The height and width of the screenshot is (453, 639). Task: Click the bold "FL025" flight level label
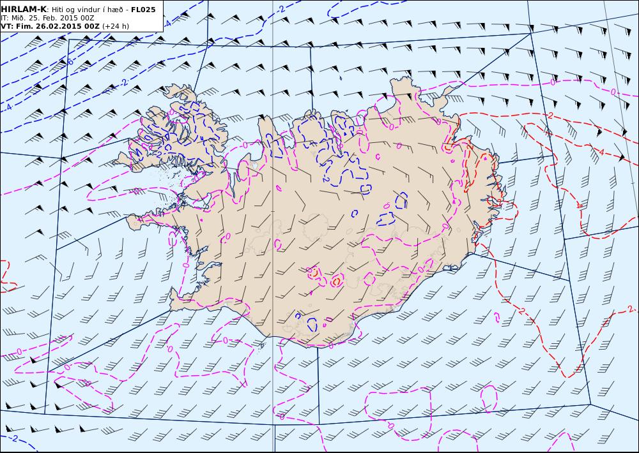tap(143, 10)
